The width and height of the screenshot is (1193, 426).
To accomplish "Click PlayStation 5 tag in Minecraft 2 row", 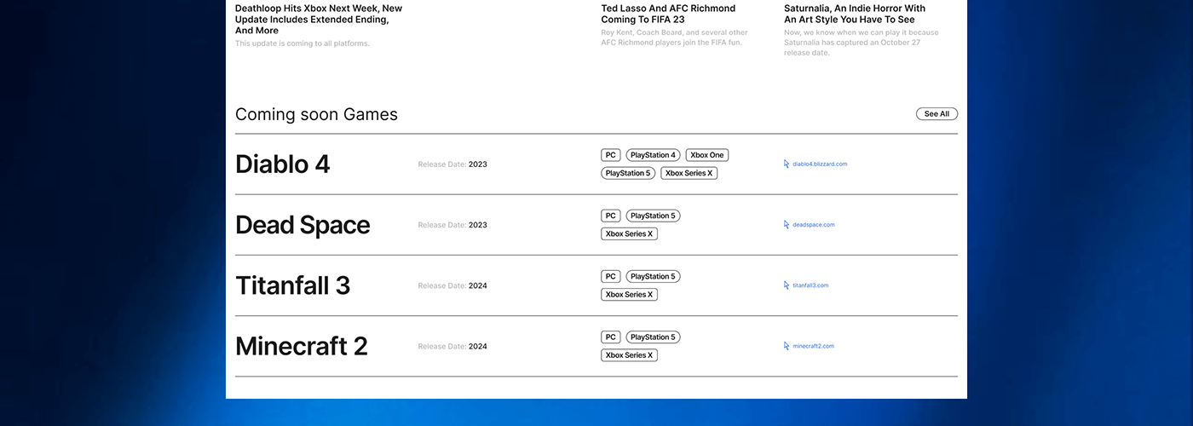I will click(653, 337).
